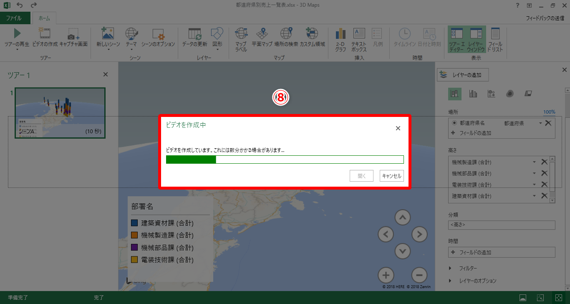Click the Legend (凡例) ribbon icon
The width and height of the screenshot is (570, 304).
[377, 33]
